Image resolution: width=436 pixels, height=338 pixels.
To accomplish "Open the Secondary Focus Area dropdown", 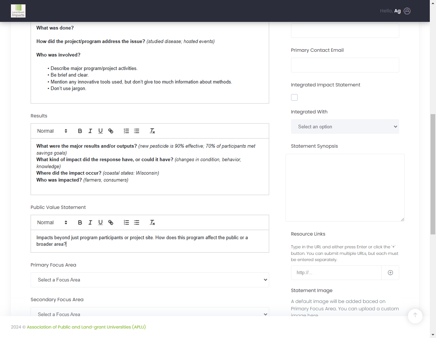I will [x=150, y=312].
